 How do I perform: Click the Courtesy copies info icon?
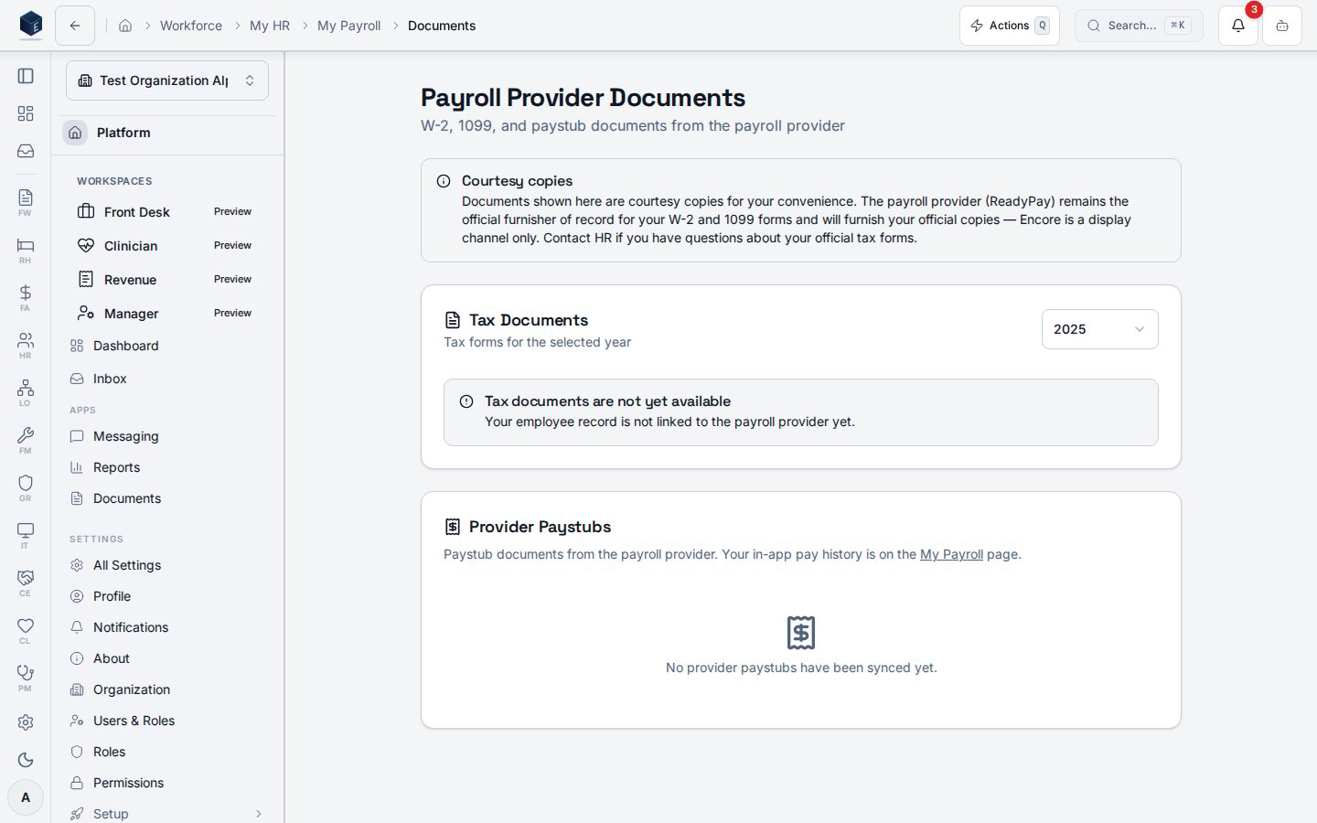pos(444,181)
